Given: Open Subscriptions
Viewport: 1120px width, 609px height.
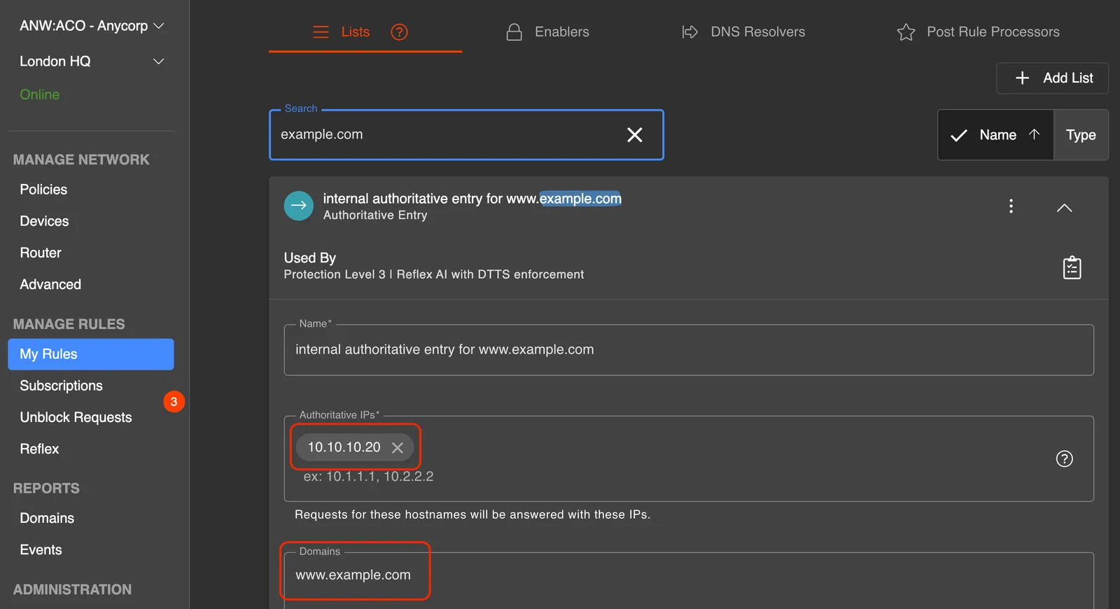Looking at the screenshot, I should coord(61,386).
